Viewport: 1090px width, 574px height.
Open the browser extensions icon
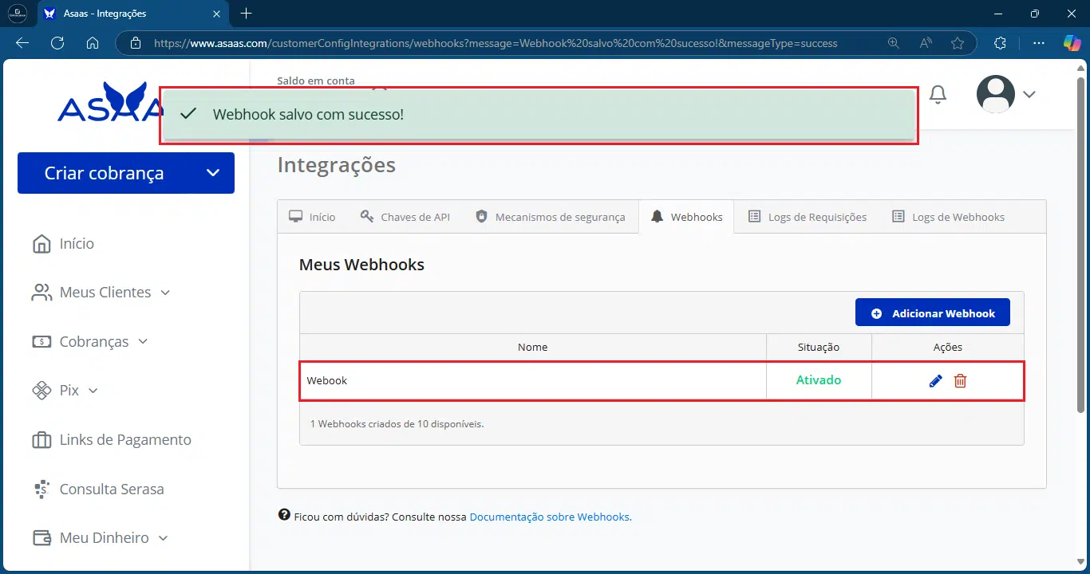1001,43
